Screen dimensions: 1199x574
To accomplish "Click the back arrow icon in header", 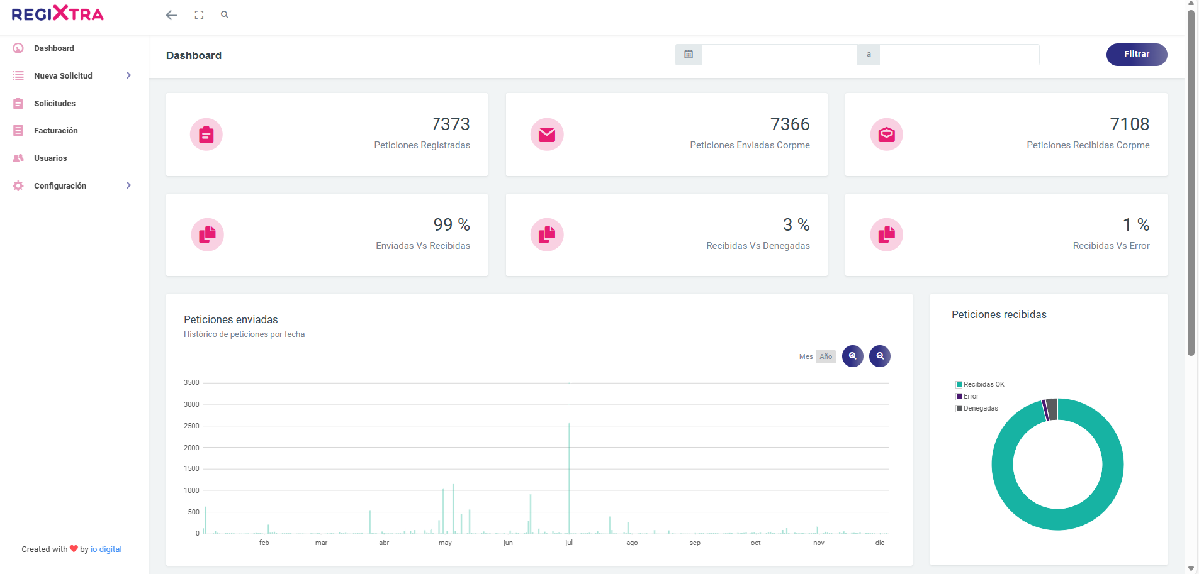I will [171, 15].
